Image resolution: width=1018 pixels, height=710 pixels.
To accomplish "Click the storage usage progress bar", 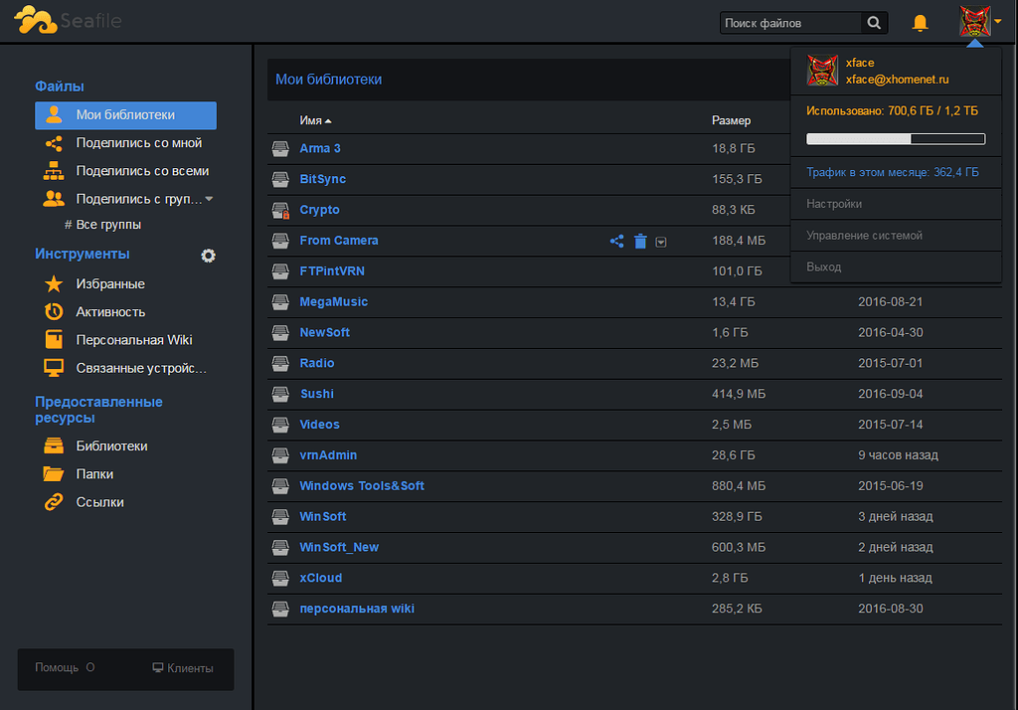I will [x=896, y=138].
